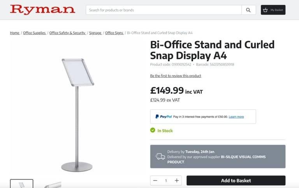Screen dimensions: 299x188
Task: Open Office Supplies breadcrumb
Action: click(x=34, y=33)
